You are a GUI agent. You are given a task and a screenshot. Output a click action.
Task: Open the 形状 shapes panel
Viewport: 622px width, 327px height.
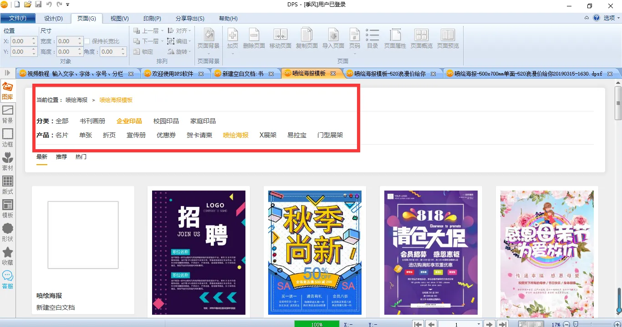pos(7,232)
